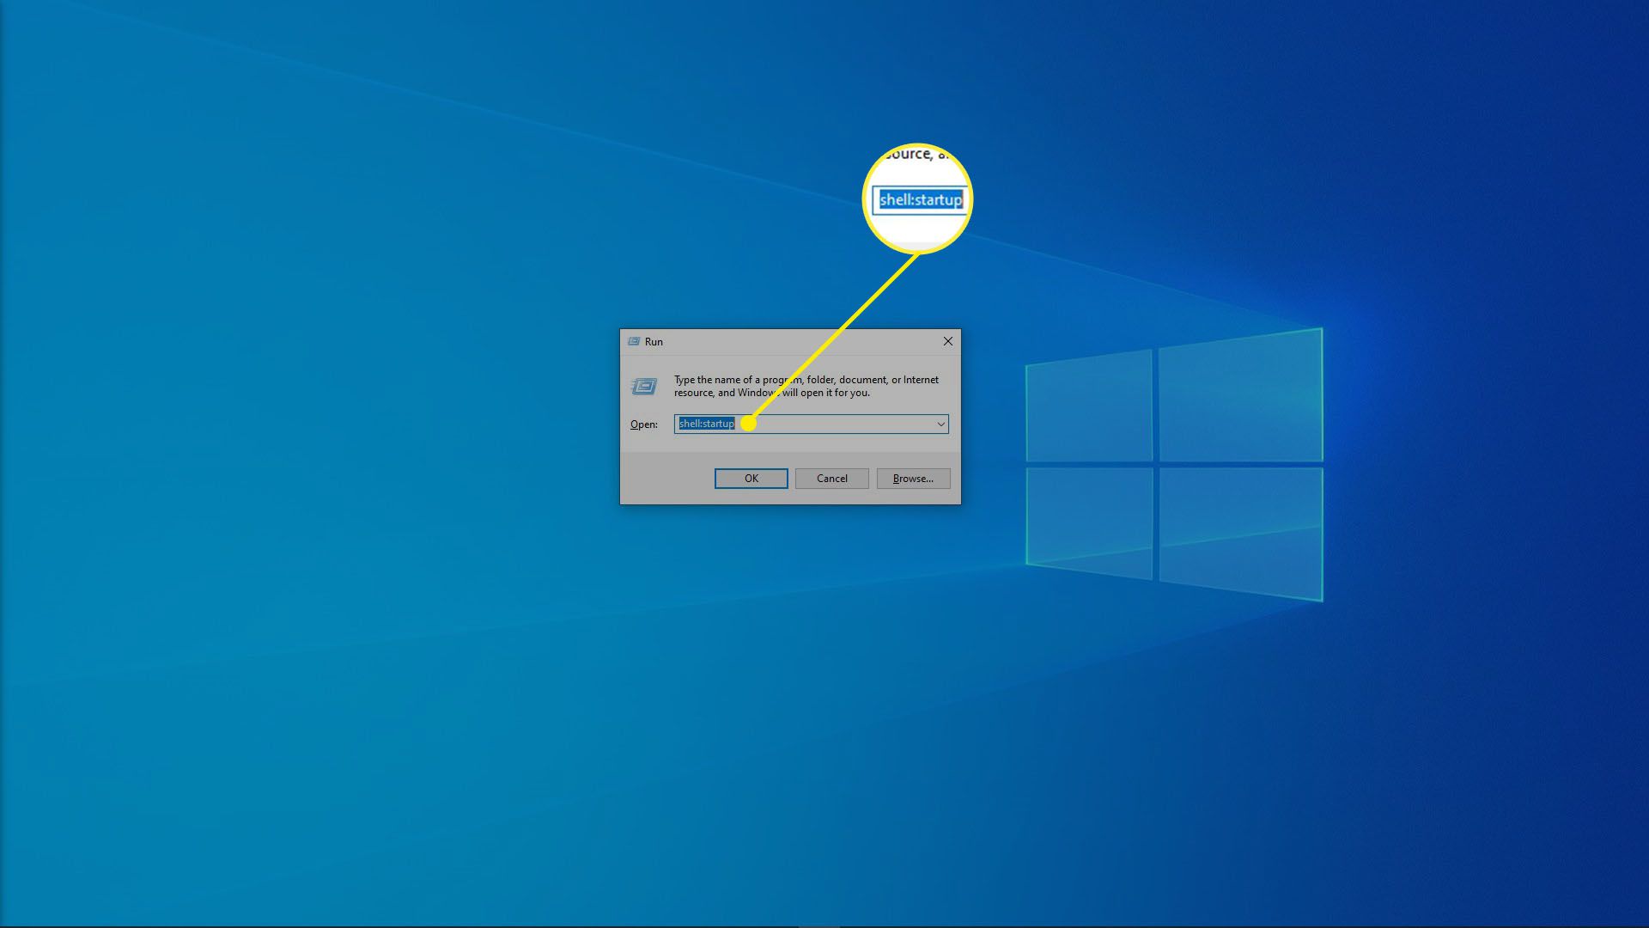1649x928 pixels.
Task: Click the Run program icon beside the instructions
Action: [x=643, y=385]
